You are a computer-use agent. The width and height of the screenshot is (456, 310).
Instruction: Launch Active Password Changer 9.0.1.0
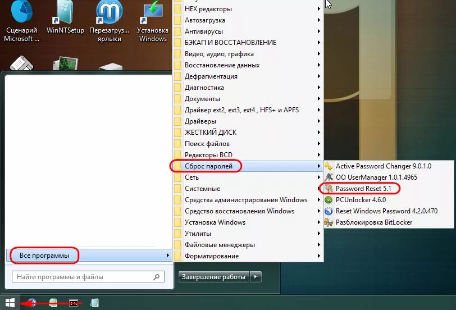point(389,166)
